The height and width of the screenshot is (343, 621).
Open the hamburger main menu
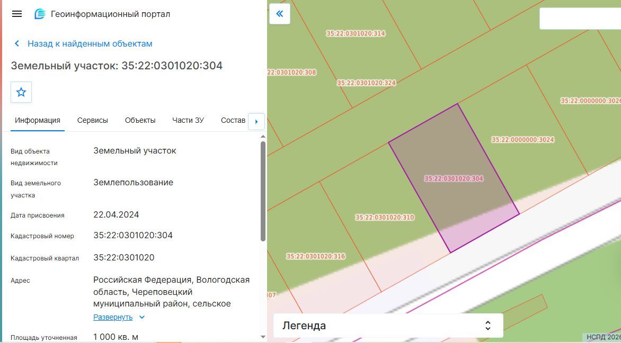16,14
